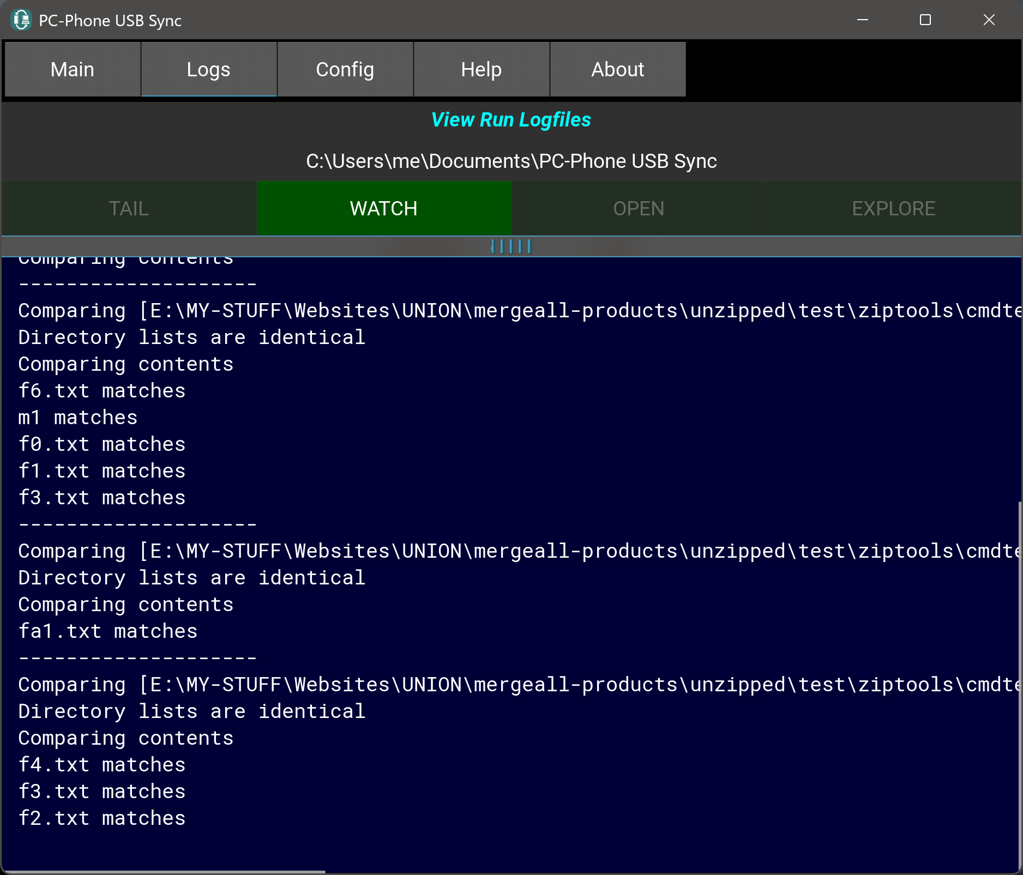The width and height of the screenshot is (1023, 875).
Task: Click the OPEN logfile button
Action: click(639, 209)
